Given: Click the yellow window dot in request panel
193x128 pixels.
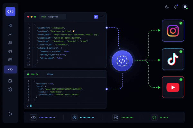Looking at the screenshot, I should click(32, 17).
